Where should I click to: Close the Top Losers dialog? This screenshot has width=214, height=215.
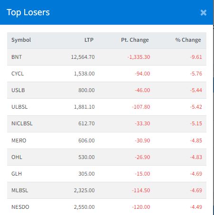[203, 12]
